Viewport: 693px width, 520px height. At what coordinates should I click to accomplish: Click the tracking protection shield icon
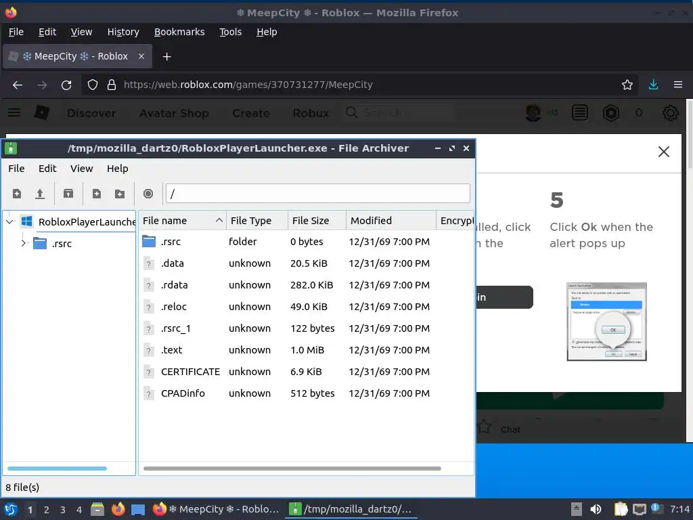coord(92,85)
